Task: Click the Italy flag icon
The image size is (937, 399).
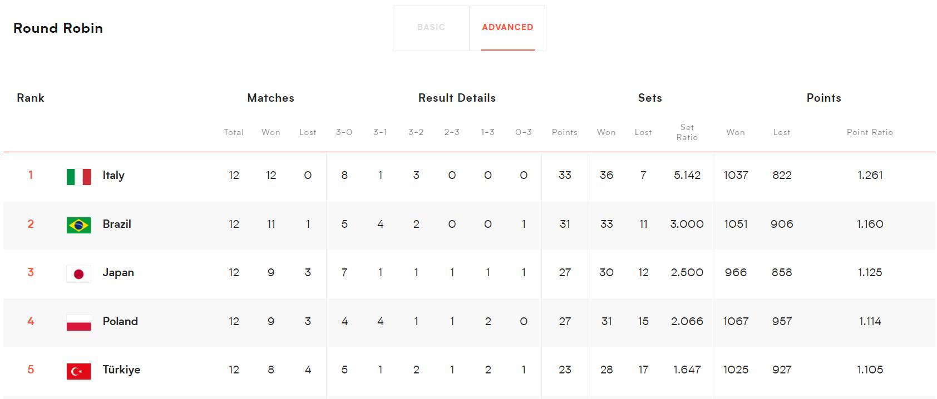Action: tap(78, 177)
